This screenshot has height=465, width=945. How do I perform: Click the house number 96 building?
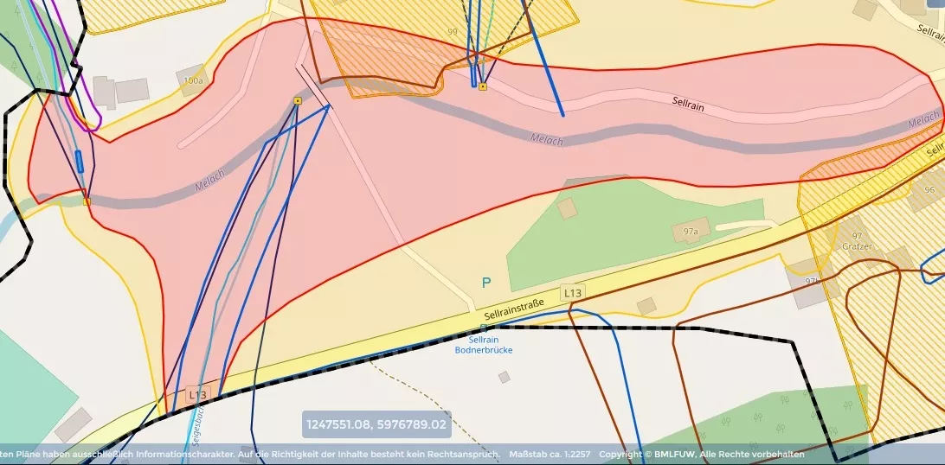pos(929,190)
